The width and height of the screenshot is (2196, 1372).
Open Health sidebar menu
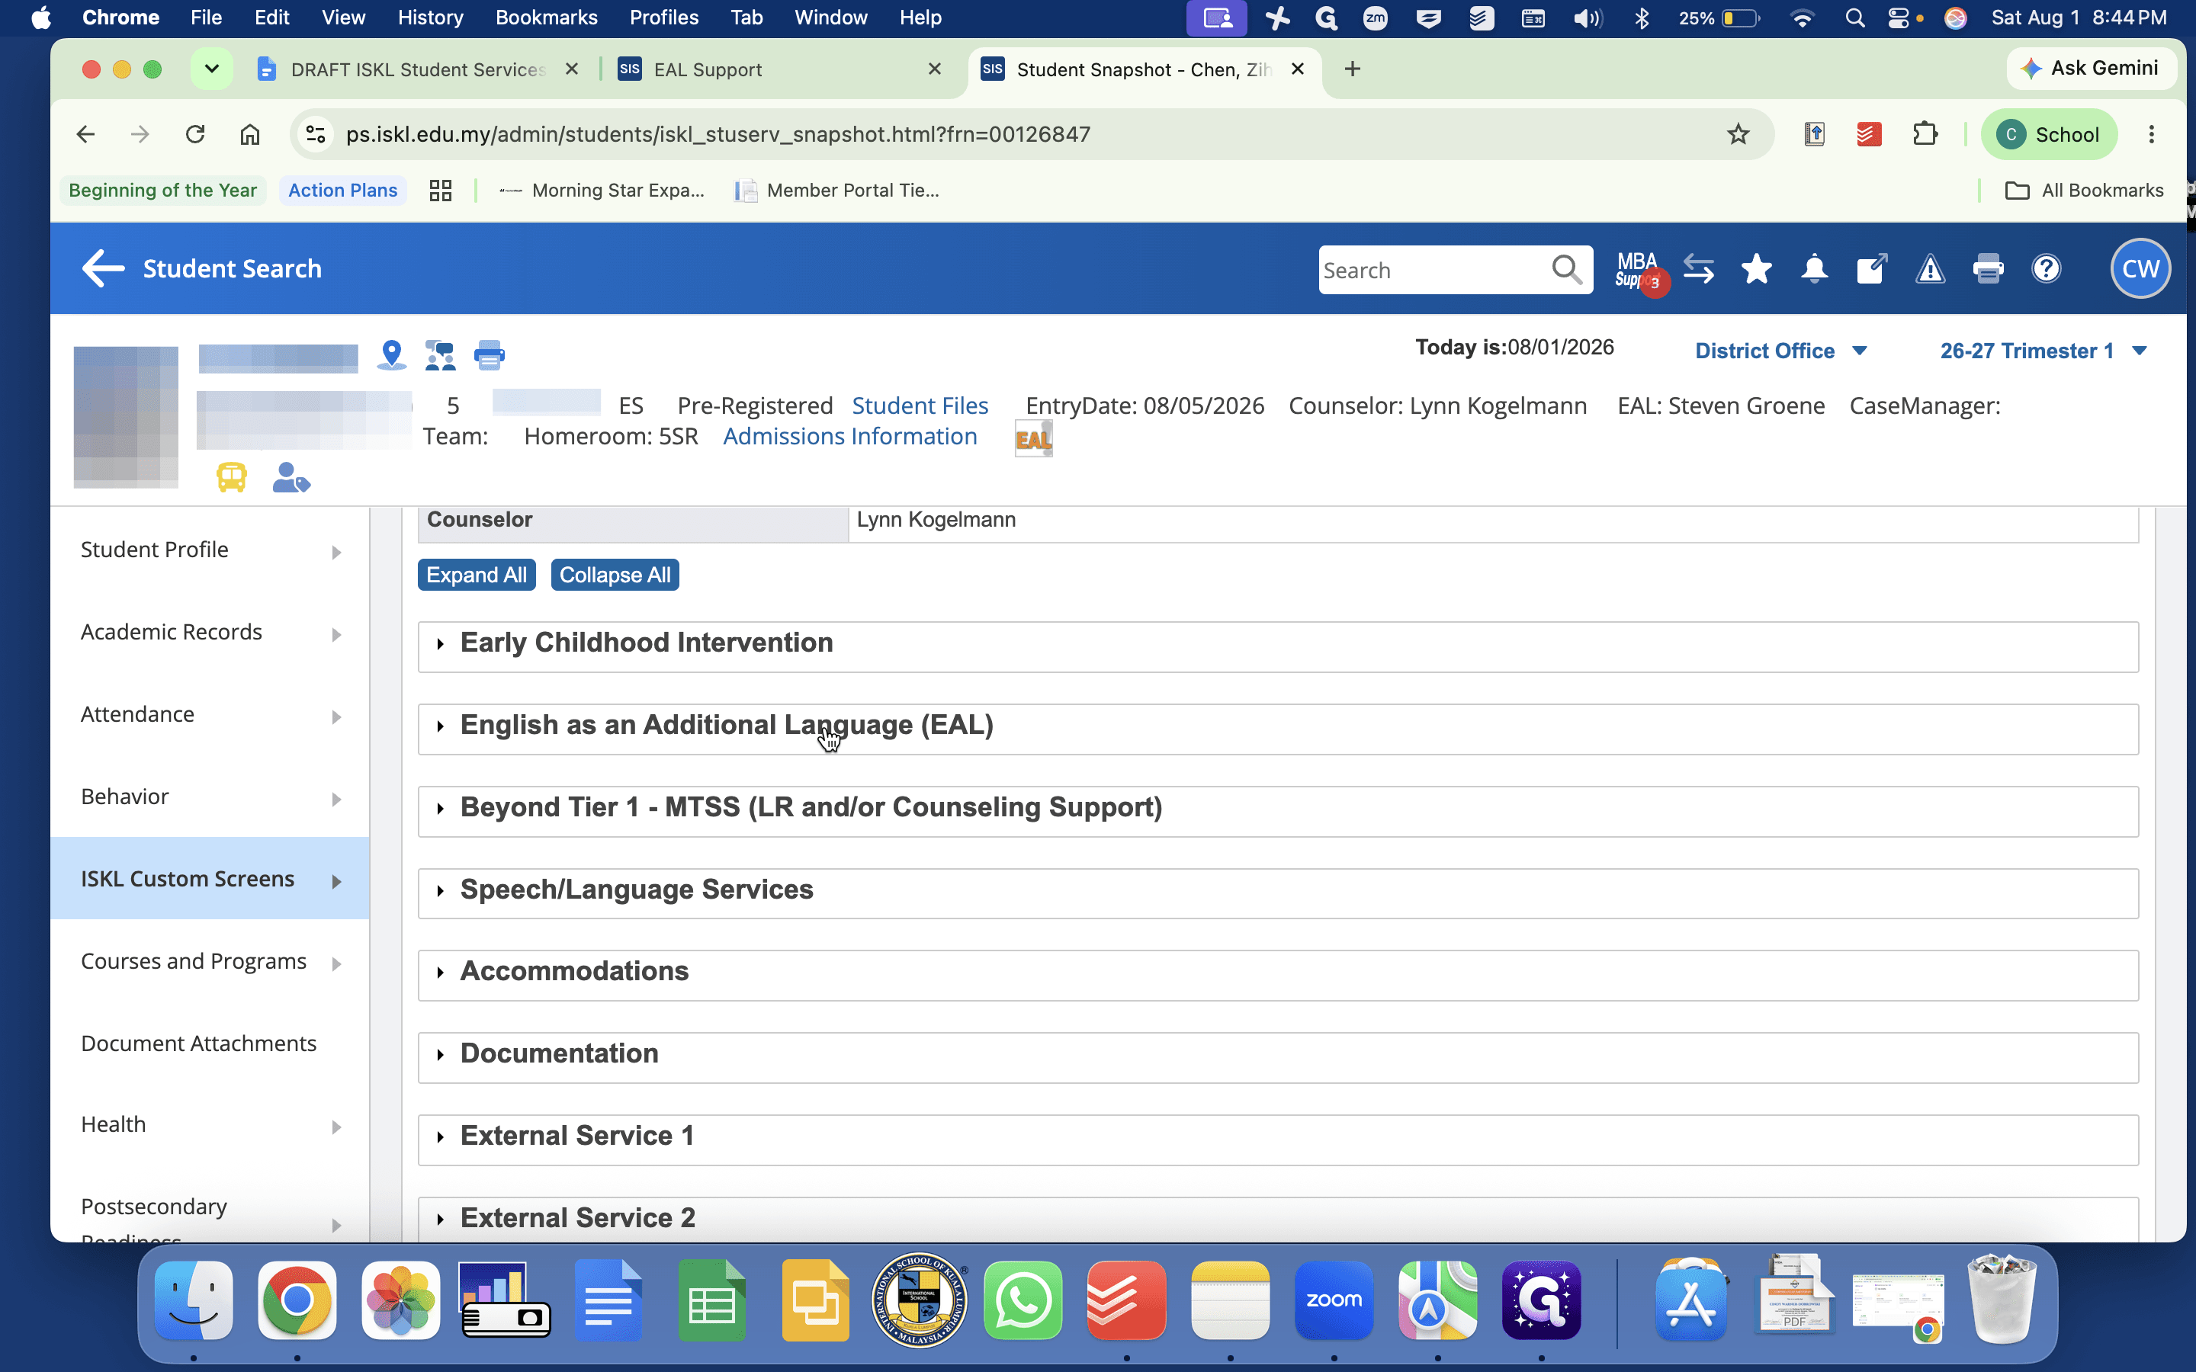point(210,1125)
